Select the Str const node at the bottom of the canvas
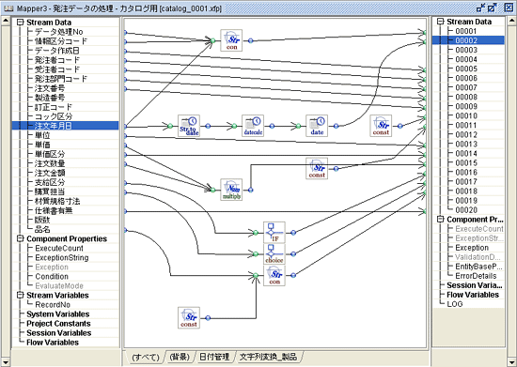This screenshot has height=367, width=517. (x=189, y=317)
